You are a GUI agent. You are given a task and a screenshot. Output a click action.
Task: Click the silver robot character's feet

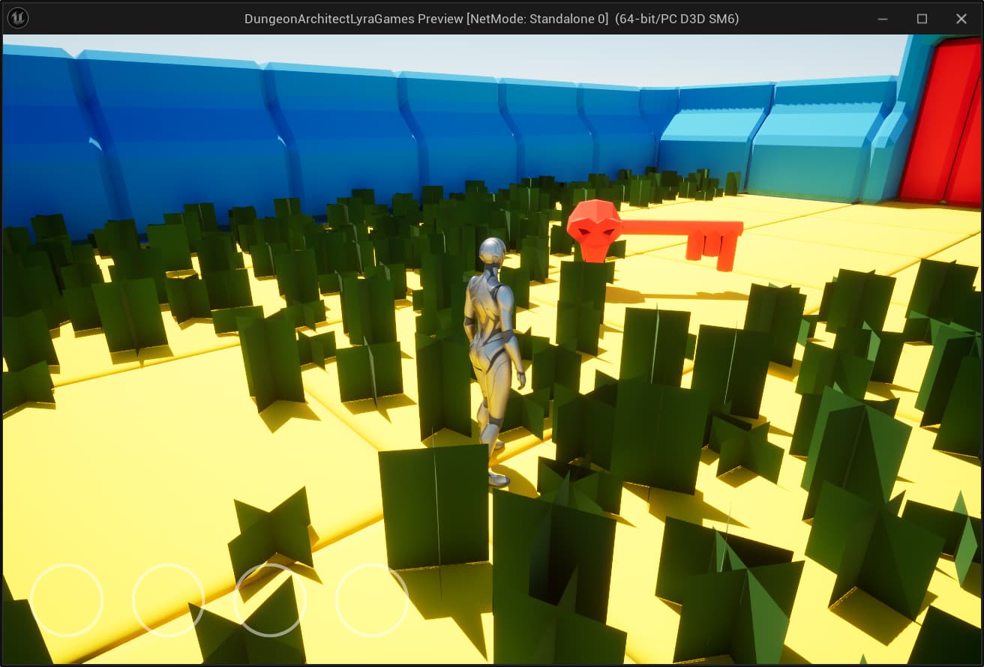(x=496, y=477)
